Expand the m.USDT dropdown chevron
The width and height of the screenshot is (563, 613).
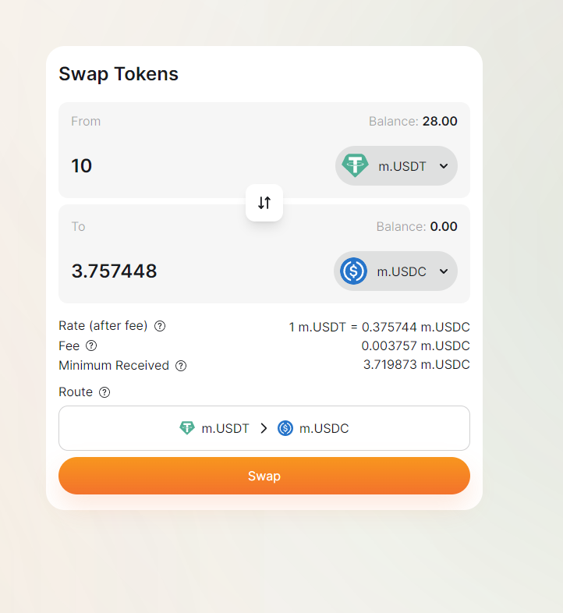click(443, 165)
